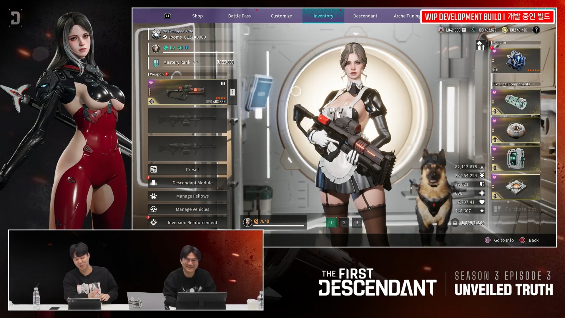Viewport: 565px width, 318px height.
Task: Open the Customize tab
Action: pyautogui.click(x=281, y=16)
